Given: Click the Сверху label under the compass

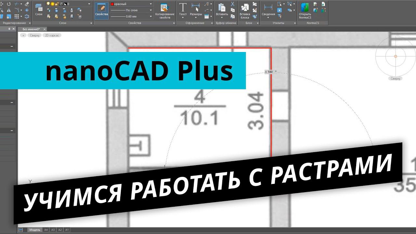Looking at the screenshot, I should click(x=396, y=79).
